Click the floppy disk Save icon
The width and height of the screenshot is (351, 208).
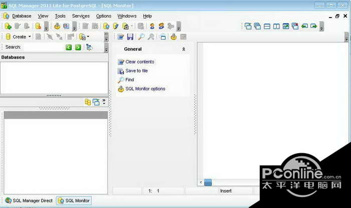(130, 37)
